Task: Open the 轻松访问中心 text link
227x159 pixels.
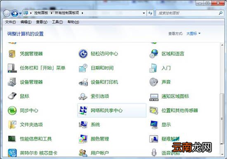Action: pos(104,54)
